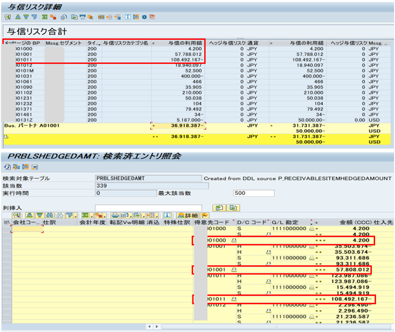
Task: Click the third icon in the PRBLSHEDGEDAMT title toolbar
Action: [x=26, y=167]
